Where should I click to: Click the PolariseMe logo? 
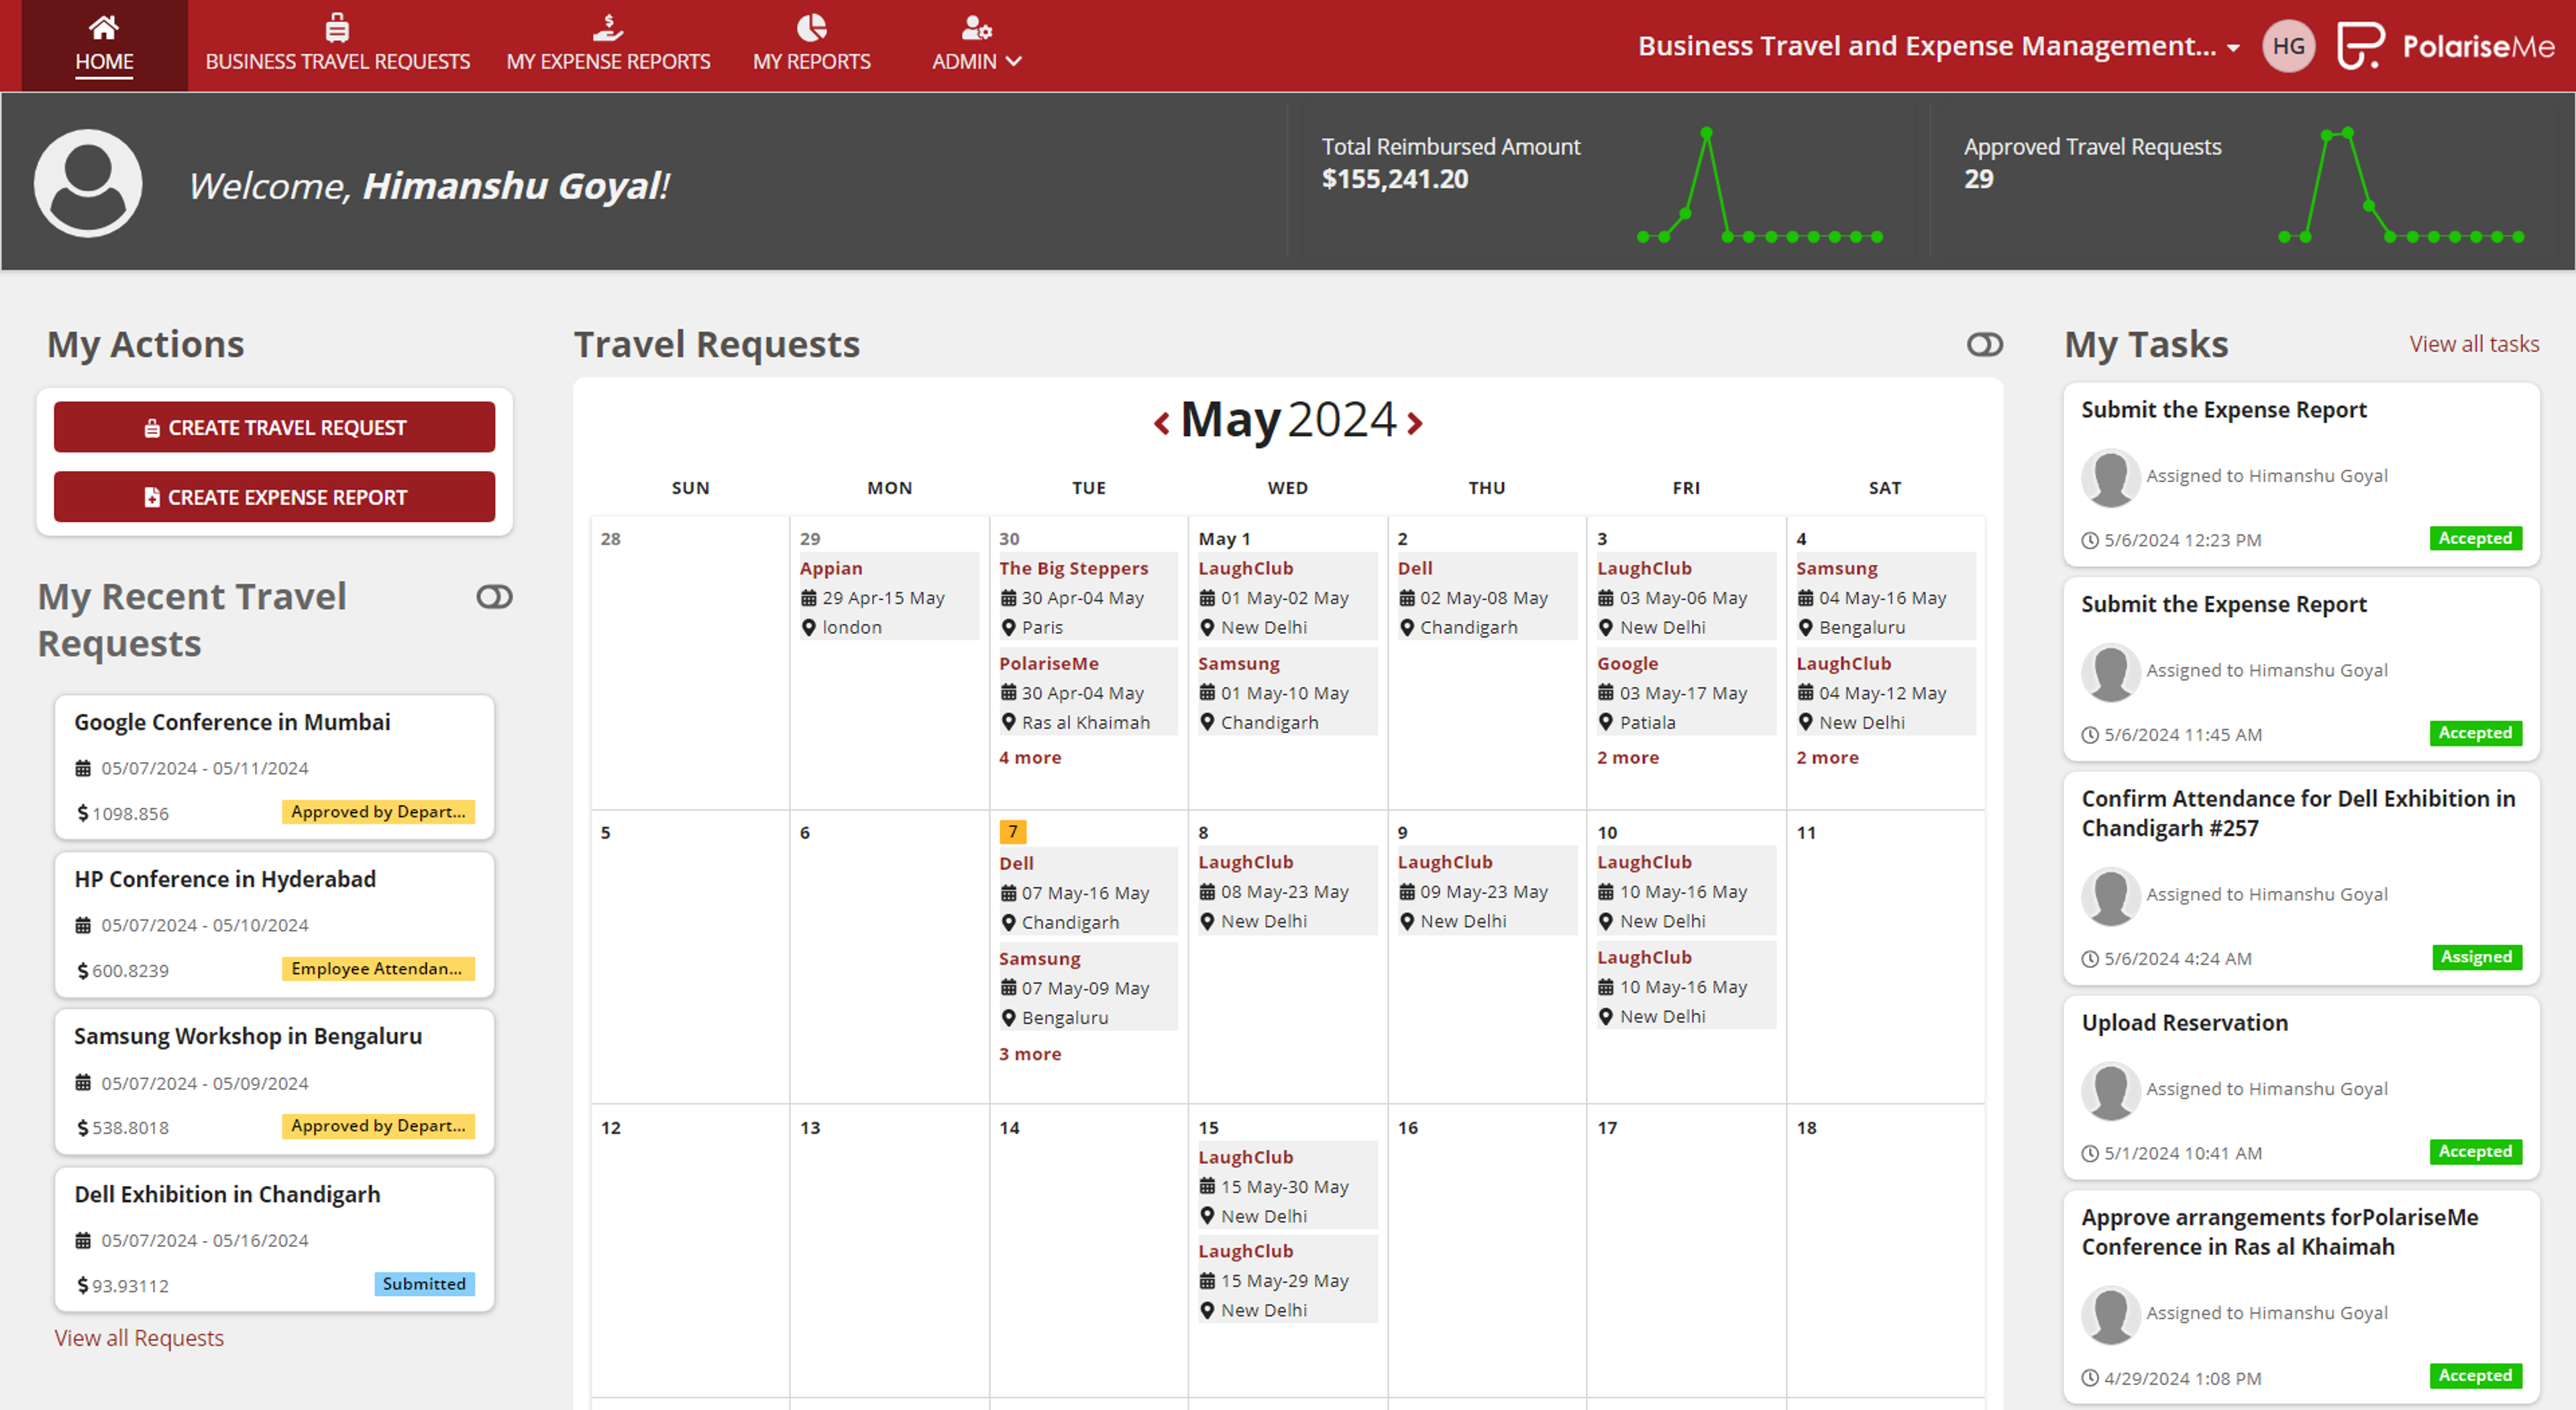[x=2445, y=46]
